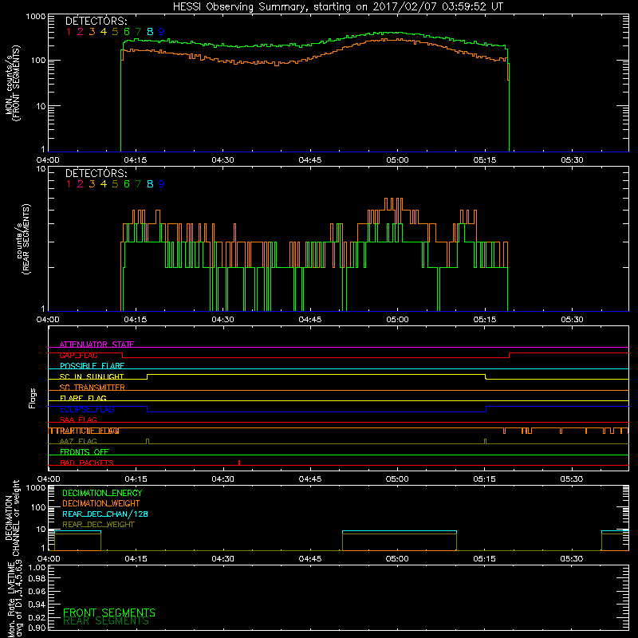
Task: Click the 0.96 tick on the livetime axis
Action: click(37, 591)
